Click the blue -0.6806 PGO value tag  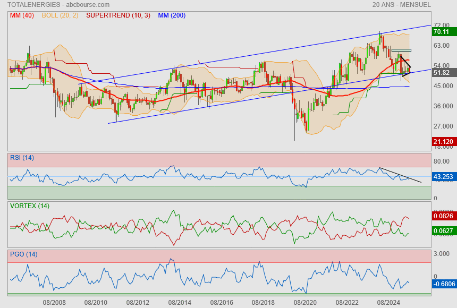point(444,284)
